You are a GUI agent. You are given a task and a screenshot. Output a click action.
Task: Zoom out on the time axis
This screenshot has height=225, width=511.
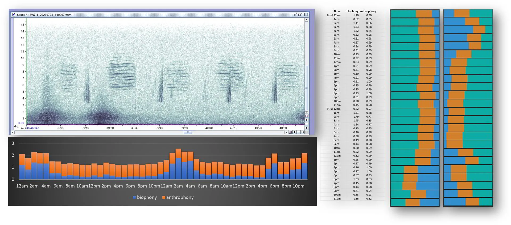click(298, 132)
